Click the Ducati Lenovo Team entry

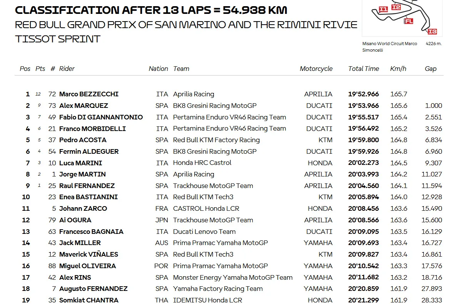[x=204, y=232]
